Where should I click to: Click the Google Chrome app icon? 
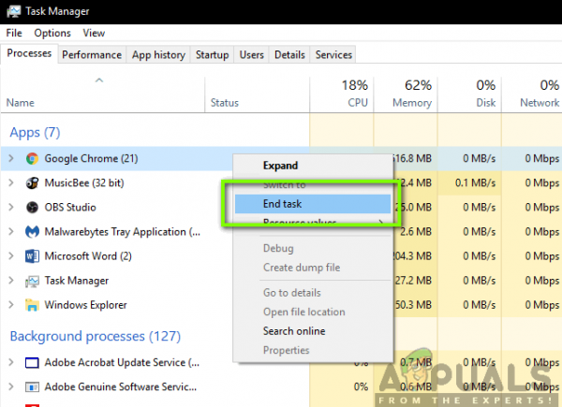pyautogui.click(x=32, y=158)
